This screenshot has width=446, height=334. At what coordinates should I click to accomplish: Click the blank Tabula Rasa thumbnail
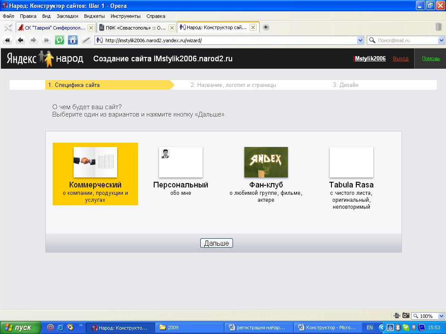(351, 162)
